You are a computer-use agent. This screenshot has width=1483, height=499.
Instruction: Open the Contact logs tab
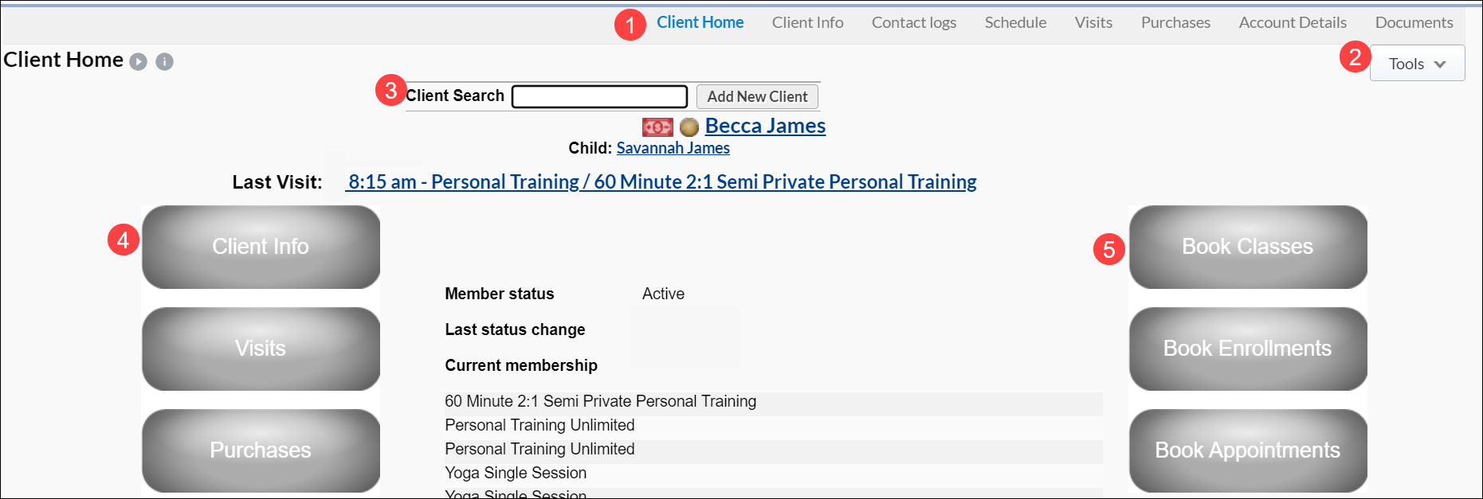coord(913,23)
